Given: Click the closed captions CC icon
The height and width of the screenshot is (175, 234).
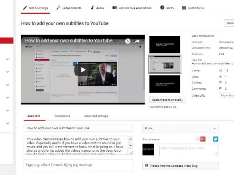Looking at the screenshot, I should point(184,8).
